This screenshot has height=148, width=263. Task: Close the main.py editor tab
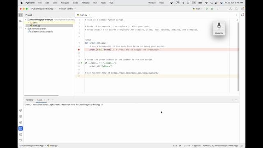click(90, 15)
